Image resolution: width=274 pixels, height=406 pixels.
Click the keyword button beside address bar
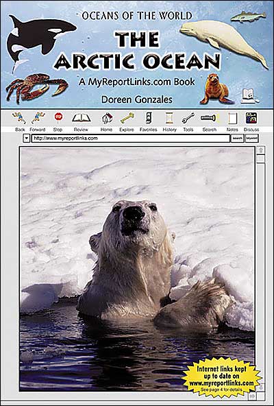pos(252,139)
